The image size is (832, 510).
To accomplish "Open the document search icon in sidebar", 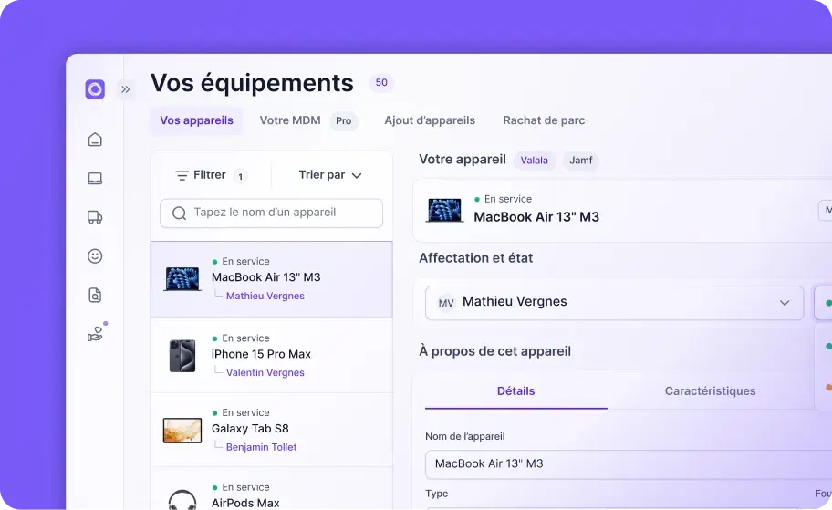I will pos(95,295).
